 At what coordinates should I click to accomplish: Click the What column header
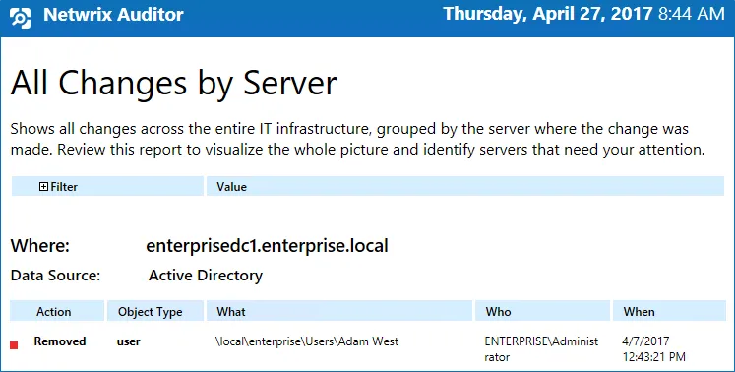tap(339, 312)
